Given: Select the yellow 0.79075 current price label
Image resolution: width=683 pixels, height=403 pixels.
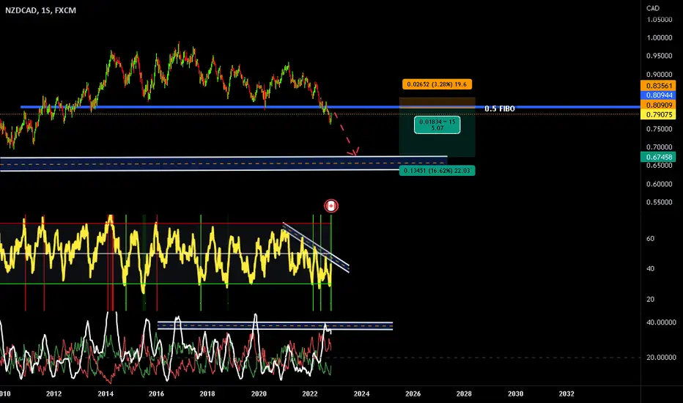Looking at the screenshot, I should coord(658,114).
